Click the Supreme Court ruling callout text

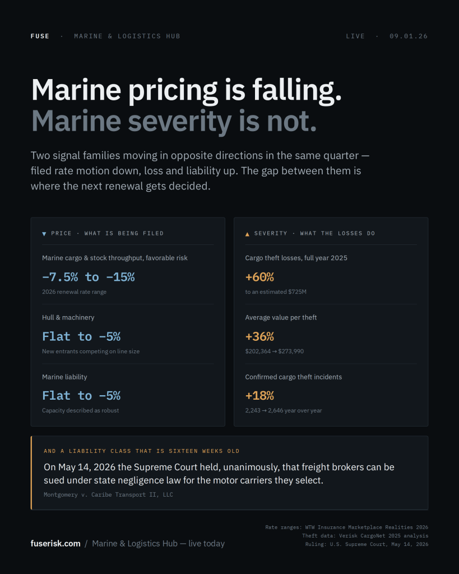tap(219, 474)
